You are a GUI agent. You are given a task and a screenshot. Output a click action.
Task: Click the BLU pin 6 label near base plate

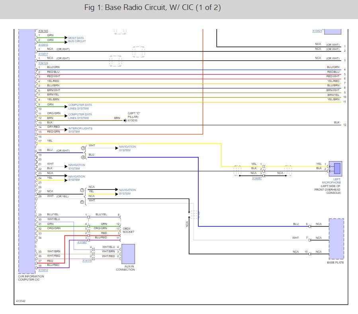[296, 224]
